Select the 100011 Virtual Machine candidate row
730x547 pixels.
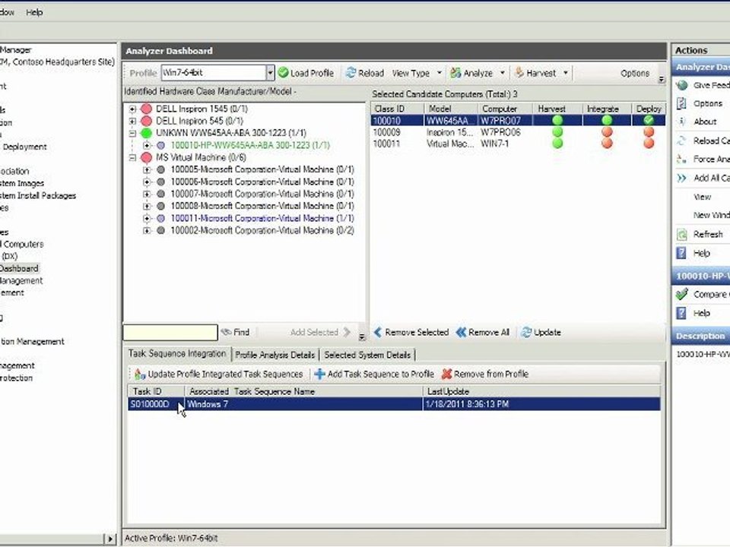click(518, 144)
